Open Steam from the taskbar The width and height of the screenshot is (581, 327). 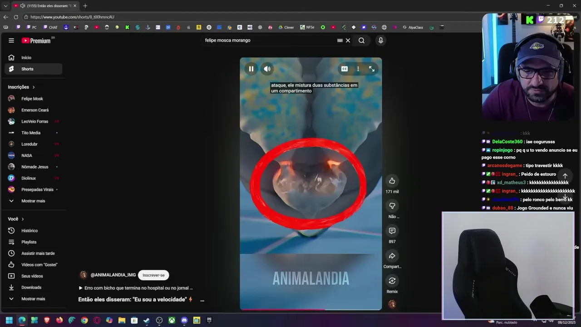click(x=147, y=320)
